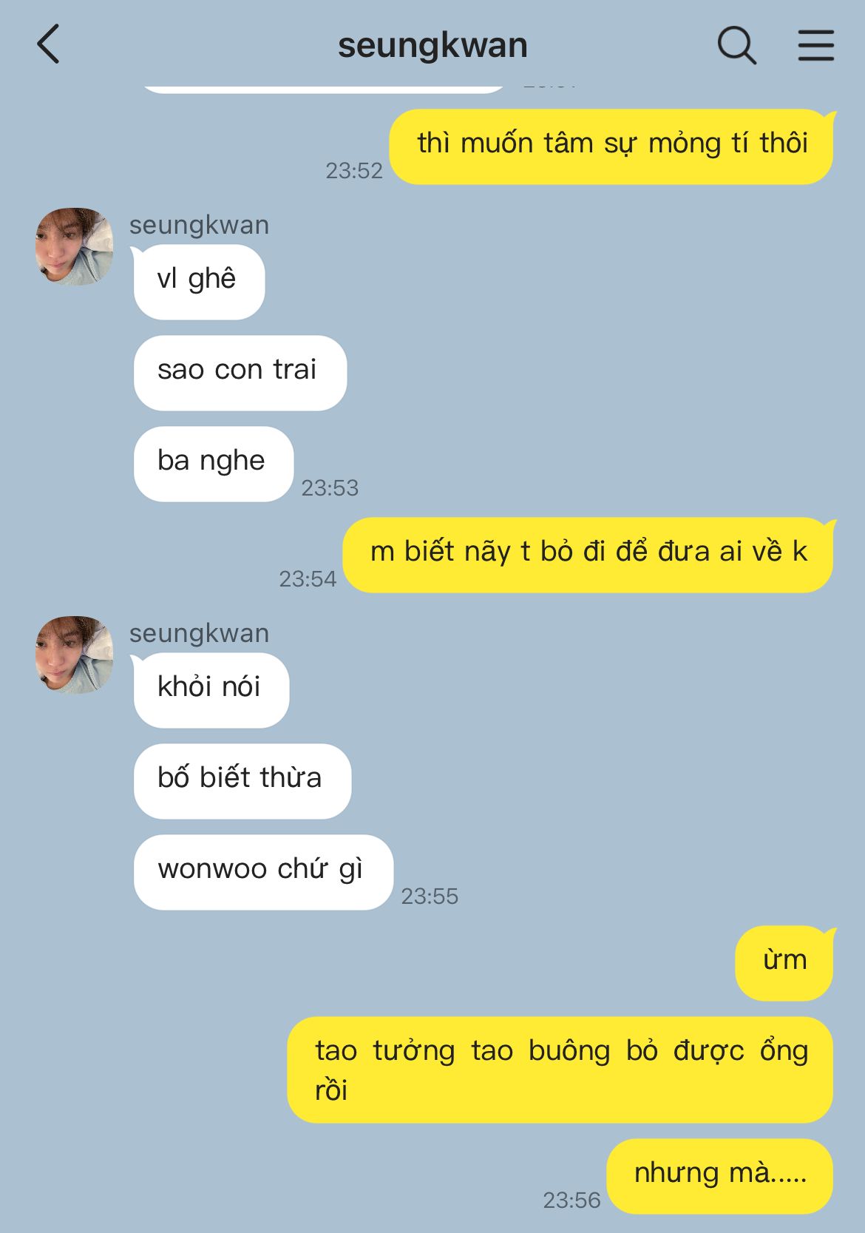Select the "khỏi nói" message bubble
Viewport: 865px width, 1233px height.
click(x=211, y=690)
